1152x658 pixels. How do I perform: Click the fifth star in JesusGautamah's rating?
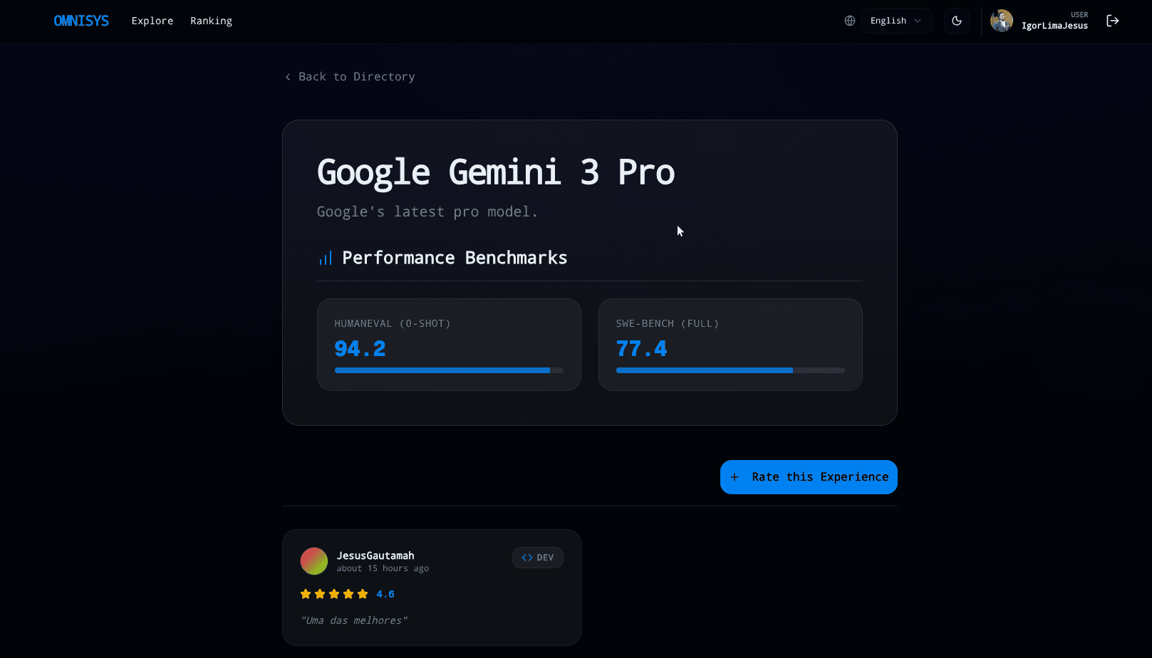363,593
